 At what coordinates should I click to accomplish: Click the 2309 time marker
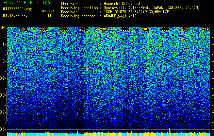click(x=186, y=29)
